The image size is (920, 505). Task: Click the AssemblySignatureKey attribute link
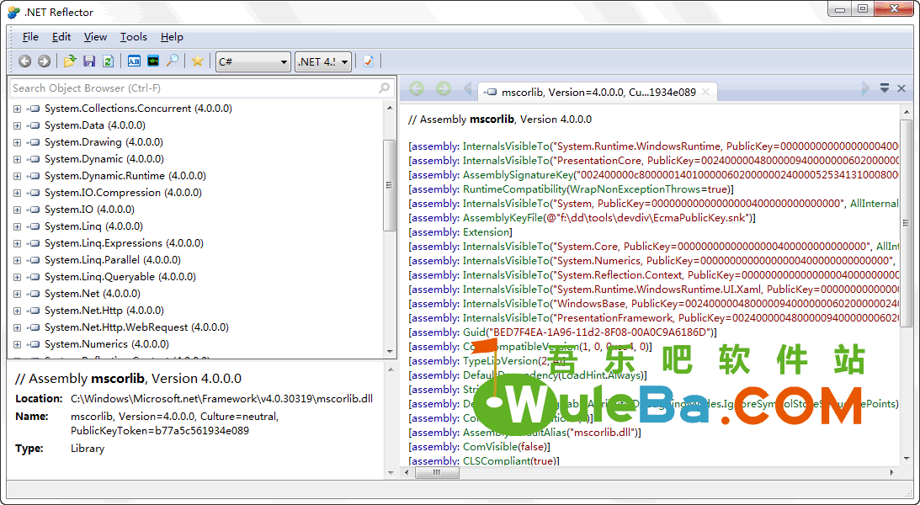(518, 175)
